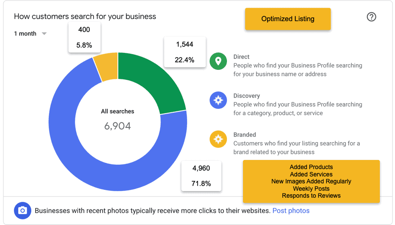The height and width of the screenshot is (225, 395).
Task: Click the 1,544 searches 22.4% tooltip
Action: click(185, 52)
